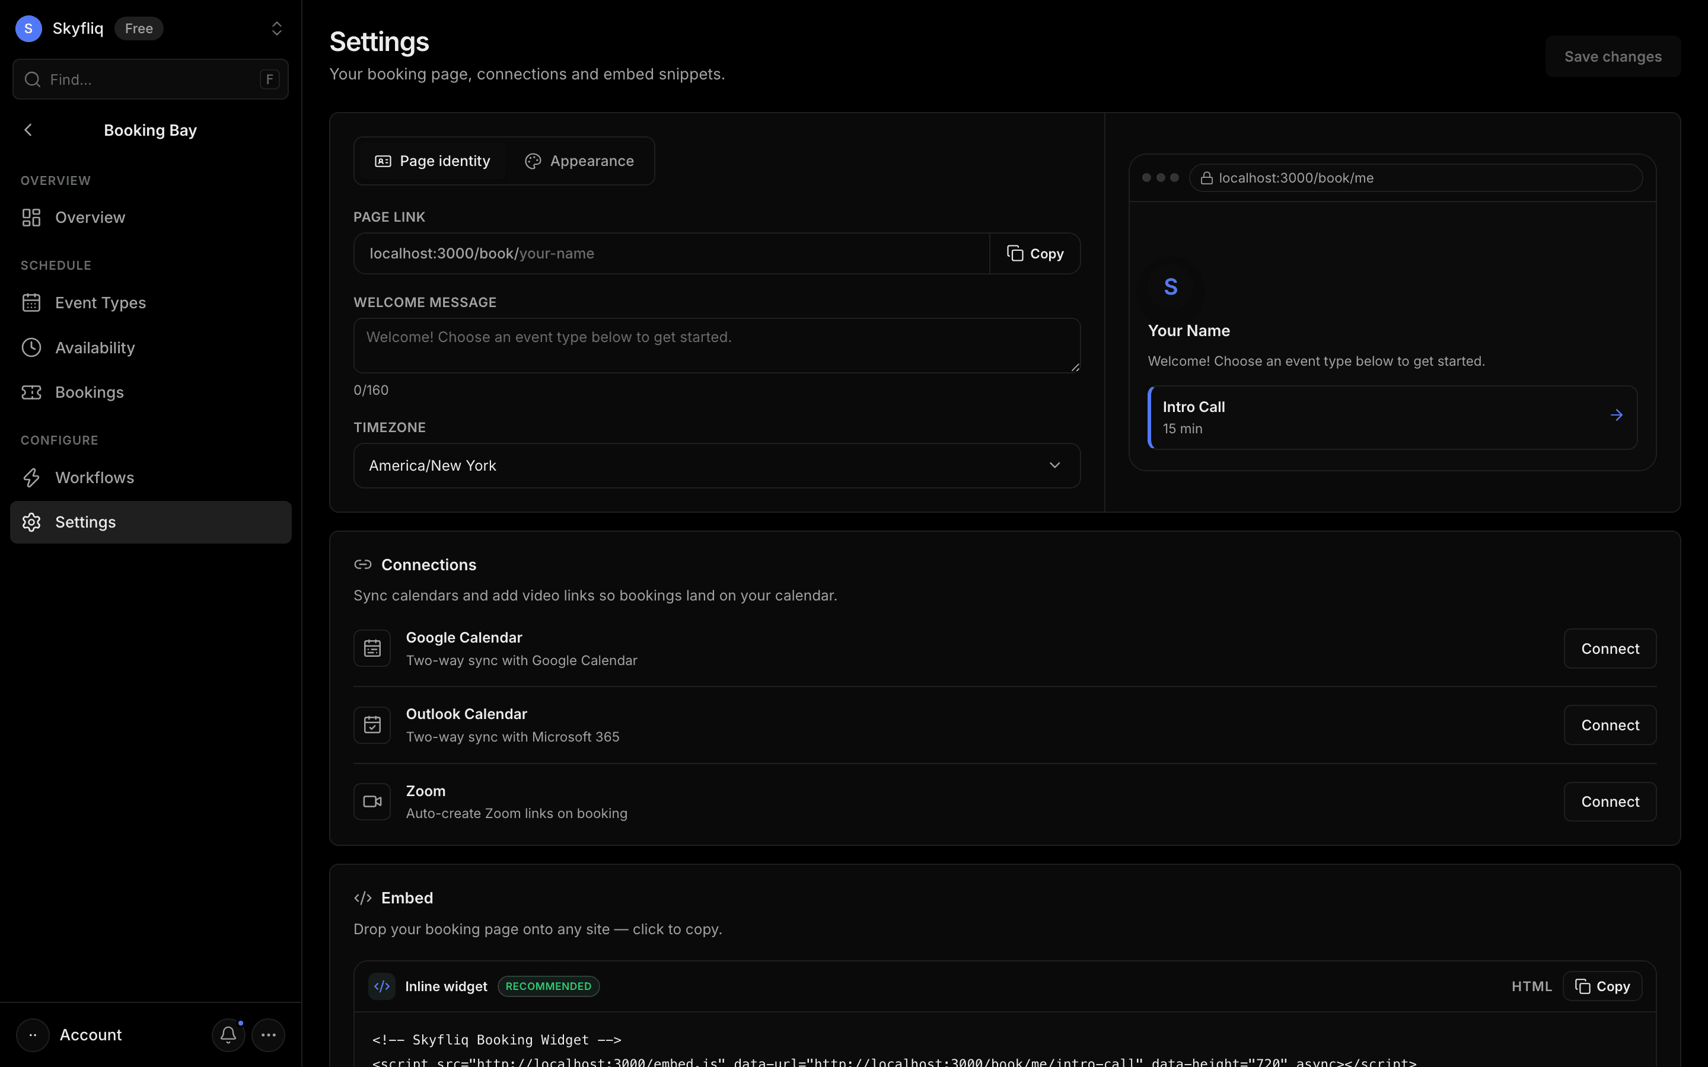Click the Embed code icon heading
Screen dimensions: 1708x1067
pos(363,897)
